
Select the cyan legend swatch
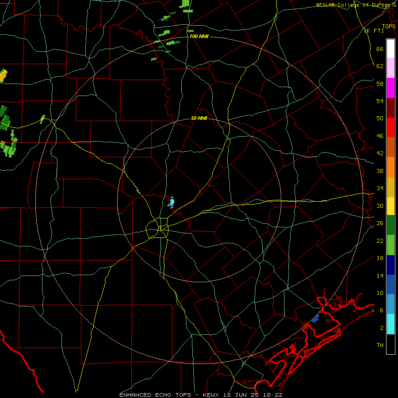(390, 324)
